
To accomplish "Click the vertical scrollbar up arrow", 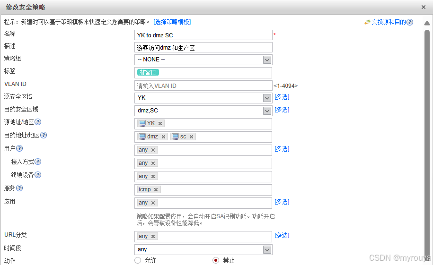I will pyautogui.click(x=427, y=23).
